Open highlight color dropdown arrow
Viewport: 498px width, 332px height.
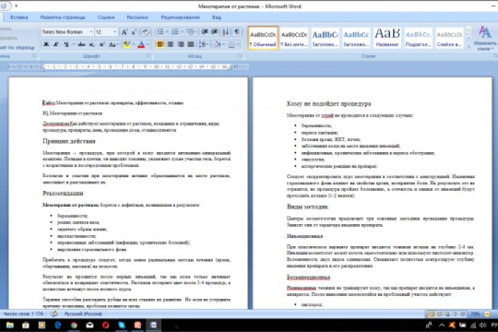tap(133, 44)
